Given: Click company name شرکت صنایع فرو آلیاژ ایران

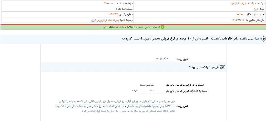Looking at the screenshot, I should [x=243, y=3].
